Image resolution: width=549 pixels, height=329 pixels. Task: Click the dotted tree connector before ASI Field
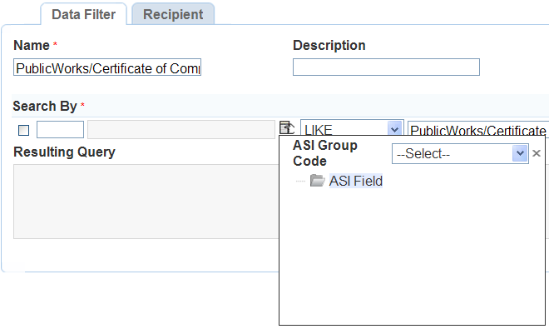pyautogui.click(x=300, y=181)
